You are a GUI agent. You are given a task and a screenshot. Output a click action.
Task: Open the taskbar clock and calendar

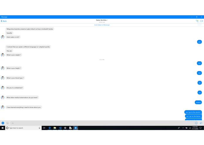coord(195,128)
